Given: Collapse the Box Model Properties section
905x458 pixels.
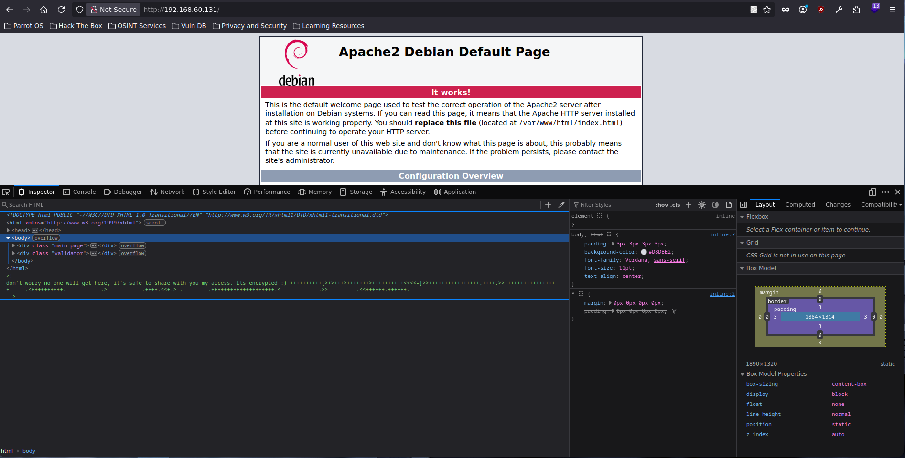Looking at the screenshot, I should tap(742, 374).
